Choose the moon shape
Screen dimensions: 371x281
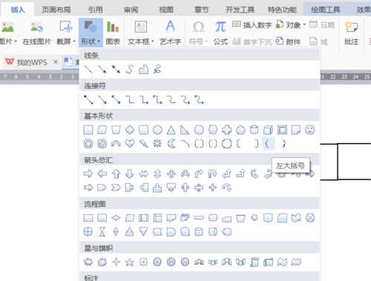pos(171,144)
